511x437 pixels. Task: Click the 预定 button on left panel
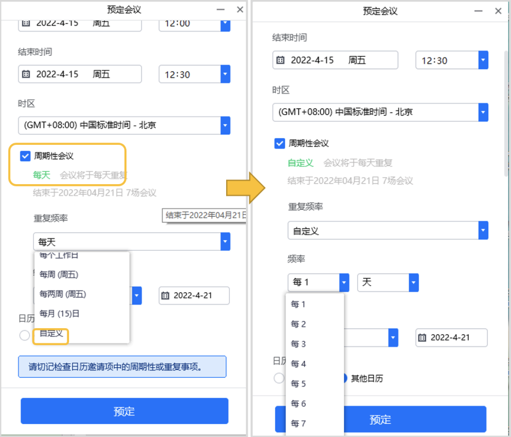124,410
